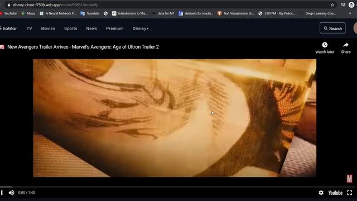Screen dimensions: 357x201
Task: Open the TV menu
Action: click(30, 28)
